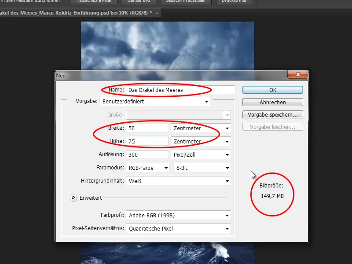Click the Abbrechen button
The width and height of the screenshot is (352, 264).
click(272, 103)
